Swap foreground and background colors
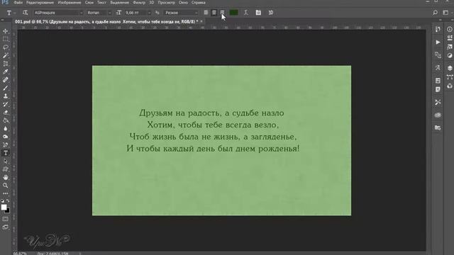The height and width of the screenshot is (255, 454). [8, 200]
